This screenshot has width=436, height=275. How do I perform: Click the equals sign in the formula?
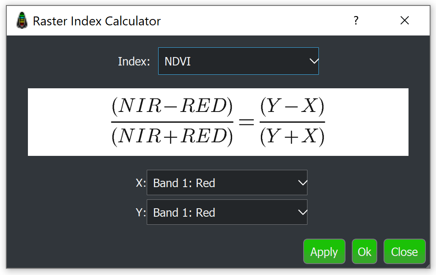pyautogui.click(x=246, y=123)
